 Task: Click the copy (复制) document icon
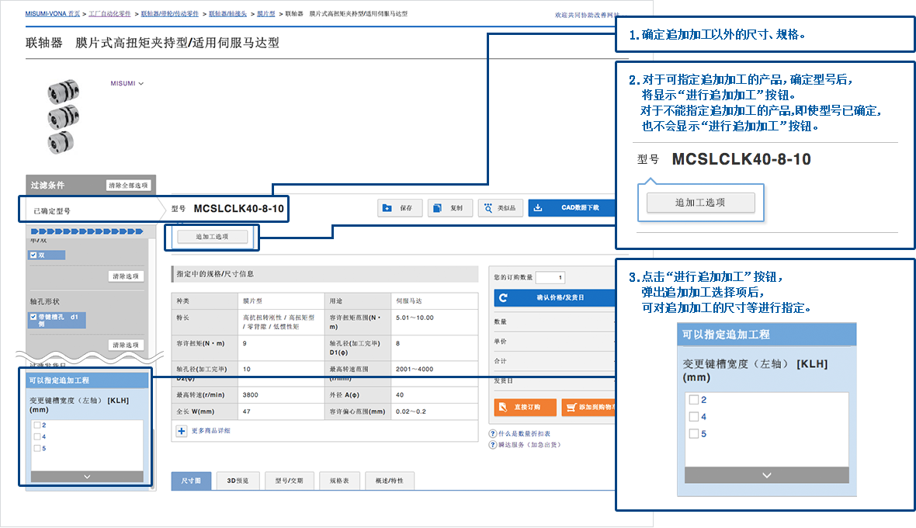click(x=437, y=208)
